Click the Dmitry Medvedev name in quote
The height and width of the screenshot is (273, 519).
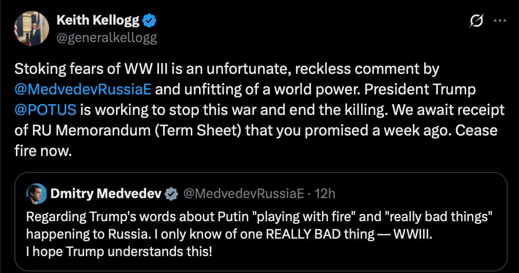point(106,193)
